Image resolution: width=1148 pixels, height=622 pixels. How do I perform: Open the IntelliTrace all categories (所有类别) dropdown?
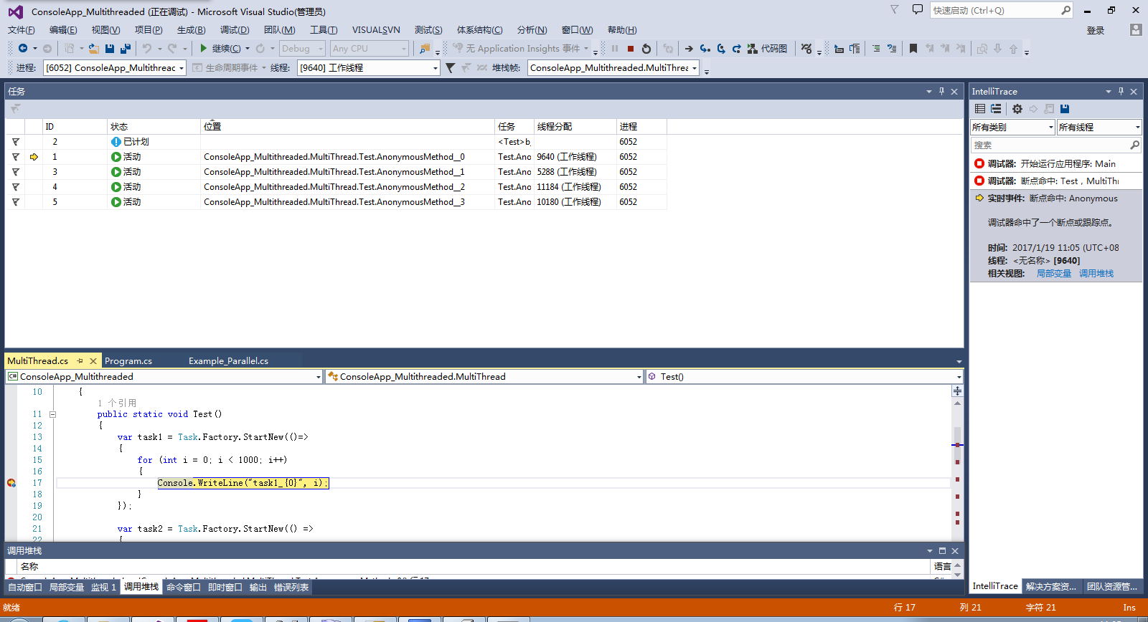click(1013, 127)
